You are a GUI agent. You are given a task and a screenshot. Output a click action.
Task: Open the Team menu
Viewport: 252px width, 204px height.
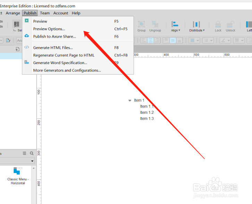[45, 13]
